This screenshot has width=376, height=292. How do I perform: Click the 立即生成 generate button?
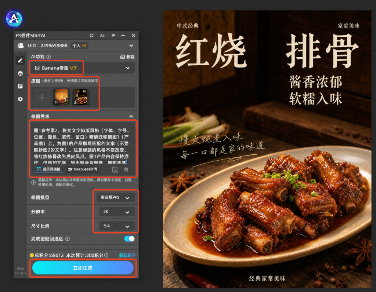[83, 268]
